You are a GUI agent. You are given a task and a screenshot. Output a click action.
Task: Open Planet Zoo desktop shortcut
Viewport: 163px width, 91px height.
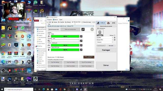click(x=35, y=3)
